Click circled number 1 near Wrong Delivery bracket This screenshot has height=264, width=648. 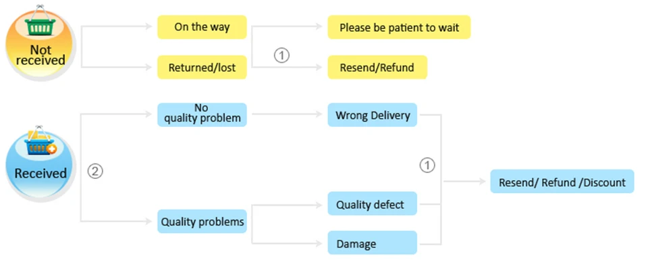tap(427, 165)
